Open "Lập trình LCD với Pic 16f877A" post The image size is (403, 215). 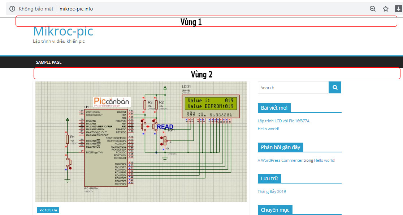click(283, 121)
